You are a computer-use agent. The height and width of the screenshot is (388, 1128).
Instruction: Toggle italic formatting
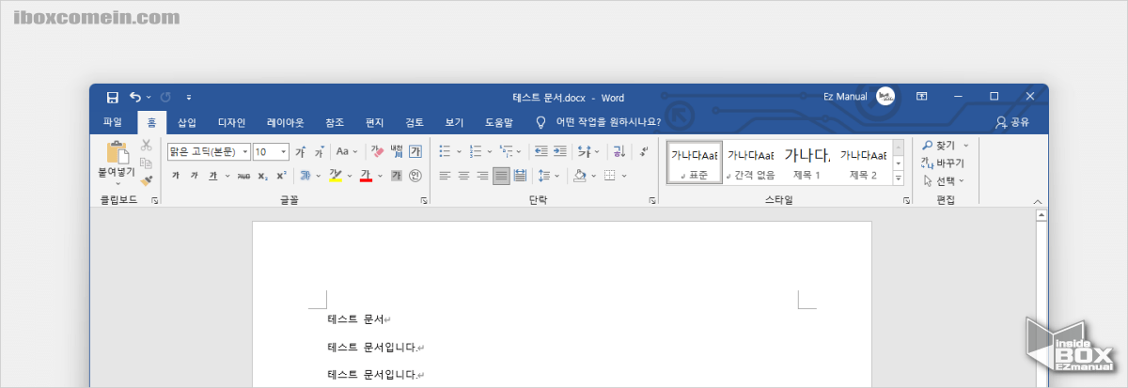(194, 176)
